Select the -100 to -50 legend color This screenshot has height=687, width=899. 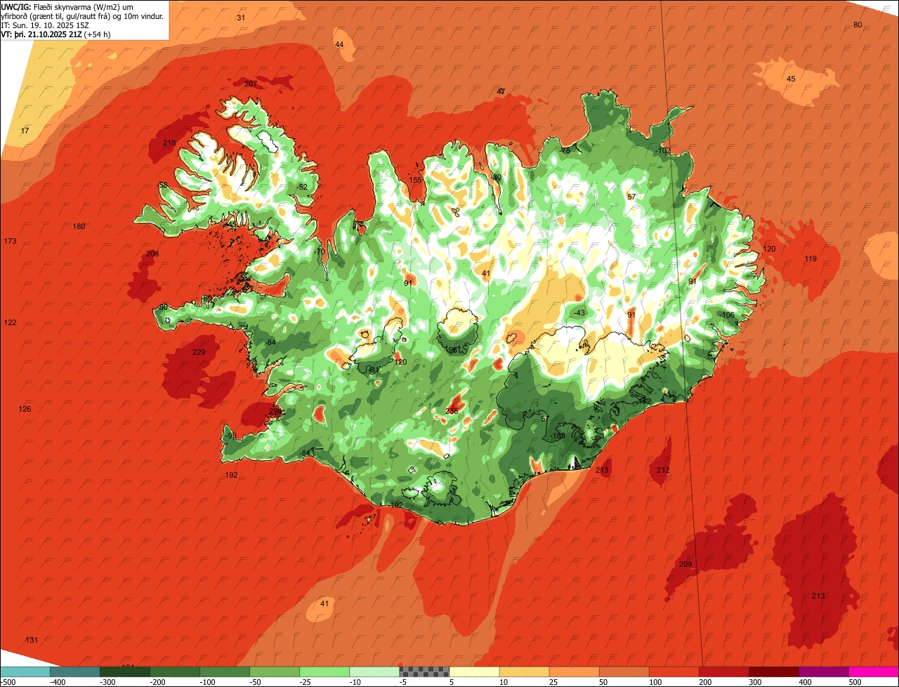225,672
